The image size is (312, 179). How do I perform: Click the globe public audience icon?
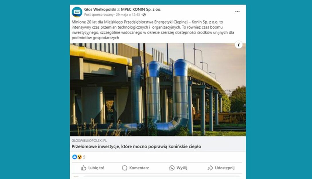click(144, 15)
